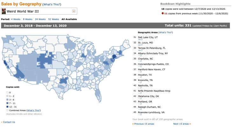This screenshot has height=129, width=234.
Task: Click the Houston, TX geographic area
Action: [146, 75]
